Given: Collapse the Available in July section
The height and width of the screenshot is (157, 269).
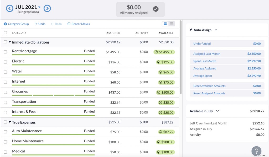Looking at the screenshot, I should [218, 111].
